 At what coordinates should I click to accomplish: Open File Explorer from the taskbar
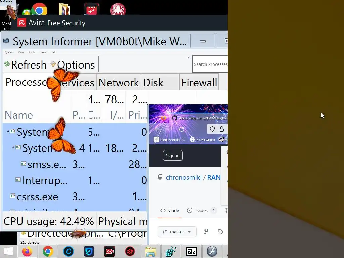[150, 251]
